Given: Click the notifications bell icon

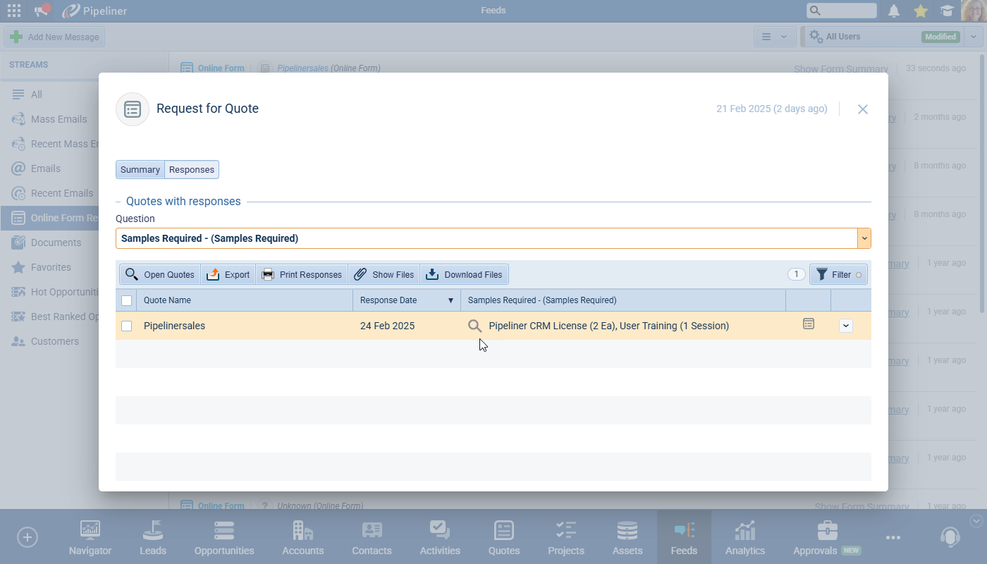Looking at the screenshot, I should (x=894, y=11).
